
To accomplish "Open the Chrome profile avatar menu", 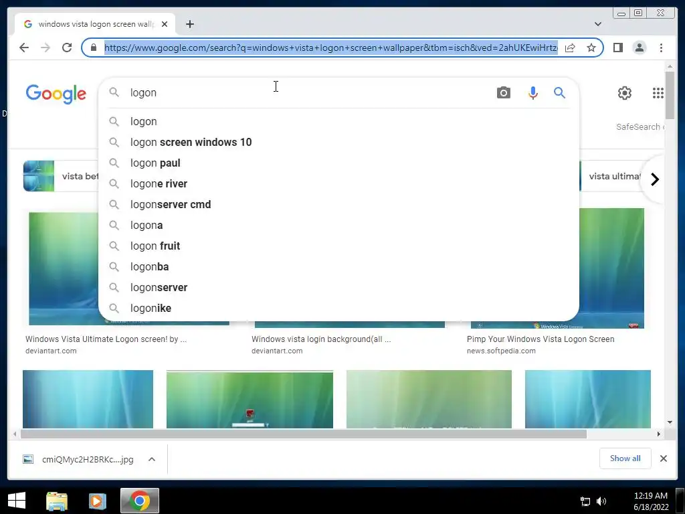I will [639, 48].
